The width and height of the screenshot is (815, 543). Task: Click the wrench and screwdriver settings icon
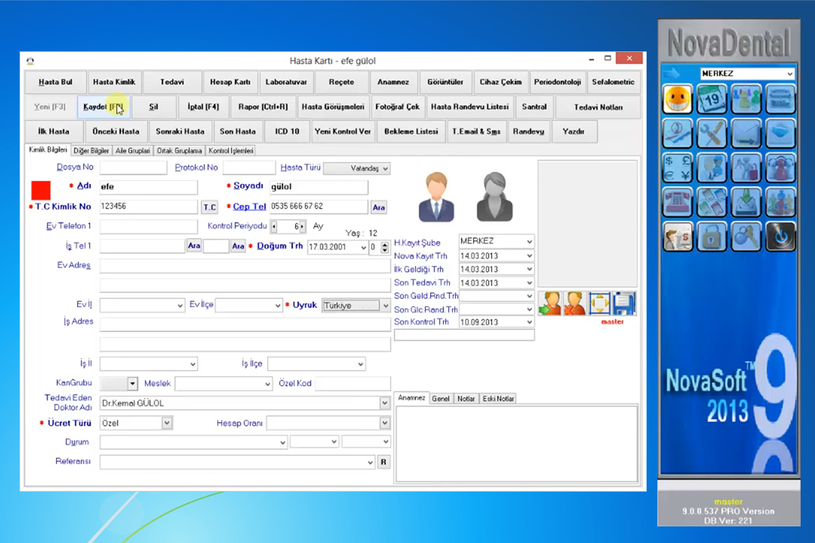point(712,133)
